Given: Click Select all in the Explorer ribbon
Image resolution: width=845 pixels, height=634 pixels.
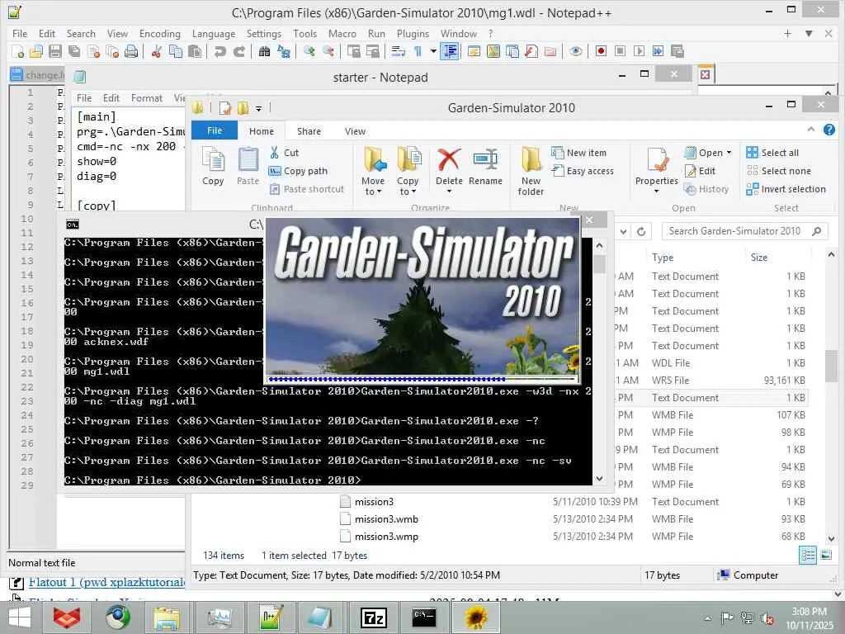Looking at the screenshot, I should click(772, 153).
